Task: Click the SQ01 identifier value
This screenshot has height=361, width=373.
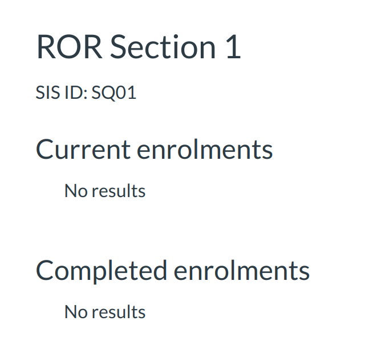Action: click(x=114, y=93)
